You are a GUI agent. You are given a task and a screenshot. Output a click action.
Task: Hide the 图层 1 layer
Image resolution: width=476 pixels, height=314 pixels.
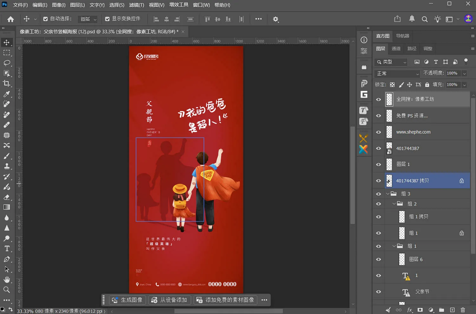pos(378,164)
